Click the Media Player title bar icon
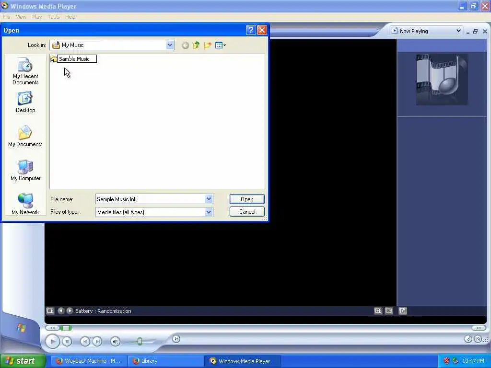Image resolution: width=491 pixels, height=368 pixels. coord(4,6)
